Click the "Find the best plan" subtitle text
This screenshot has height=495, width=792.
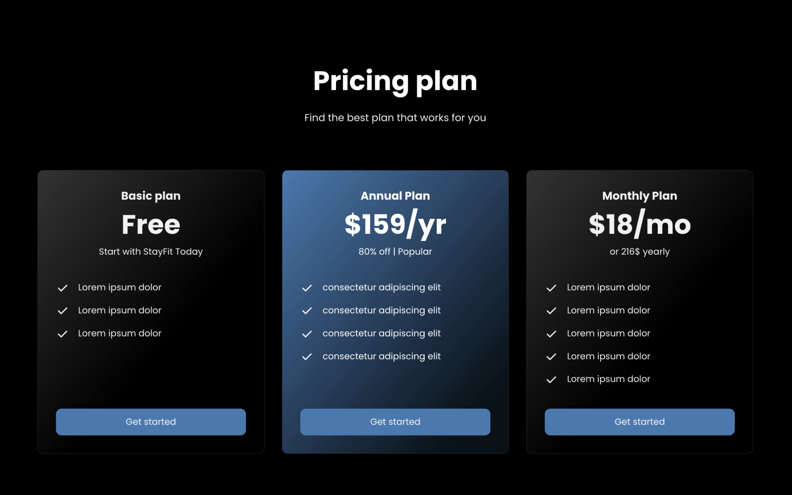pyautogui.click(x=395, y=118)
